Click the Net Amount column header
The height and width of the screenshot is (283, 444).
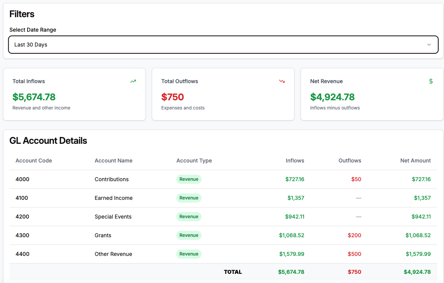(415, 161)
